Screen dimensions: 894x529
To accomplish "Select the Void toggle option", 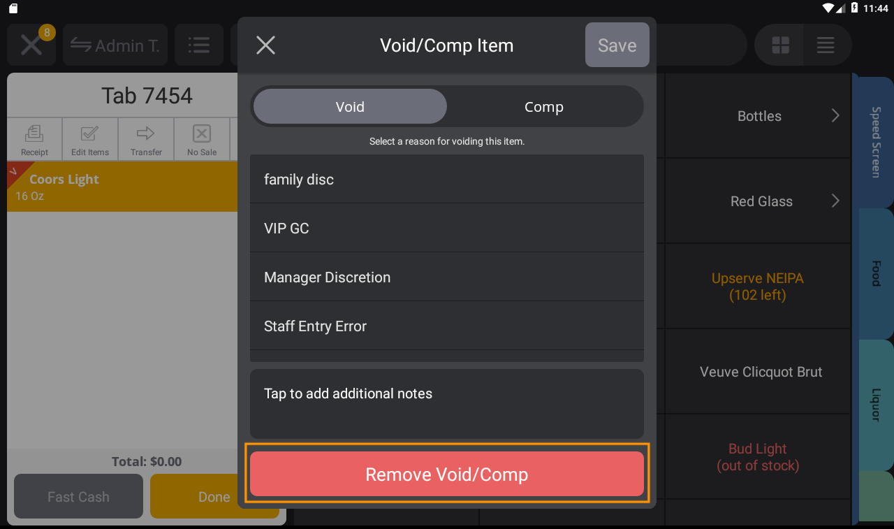I will click(x=349, y=106).
